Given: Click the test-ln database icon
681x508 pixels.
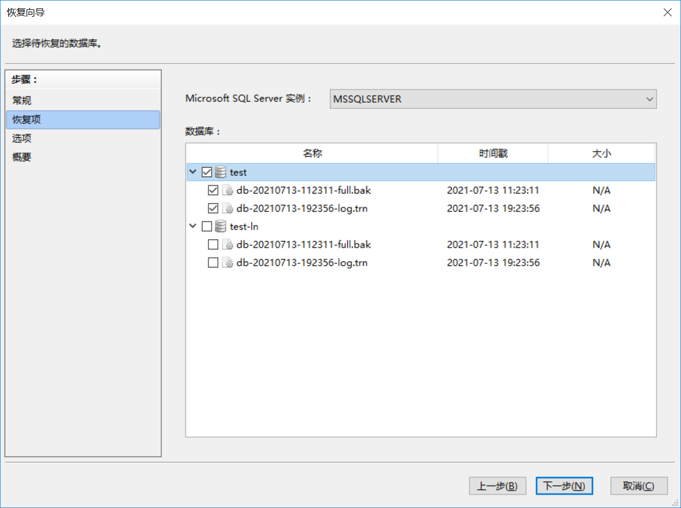Looking at the screenshot, I should tap(221, 226).
